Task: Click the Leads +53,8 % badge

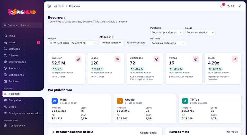Action: point(97,69)
